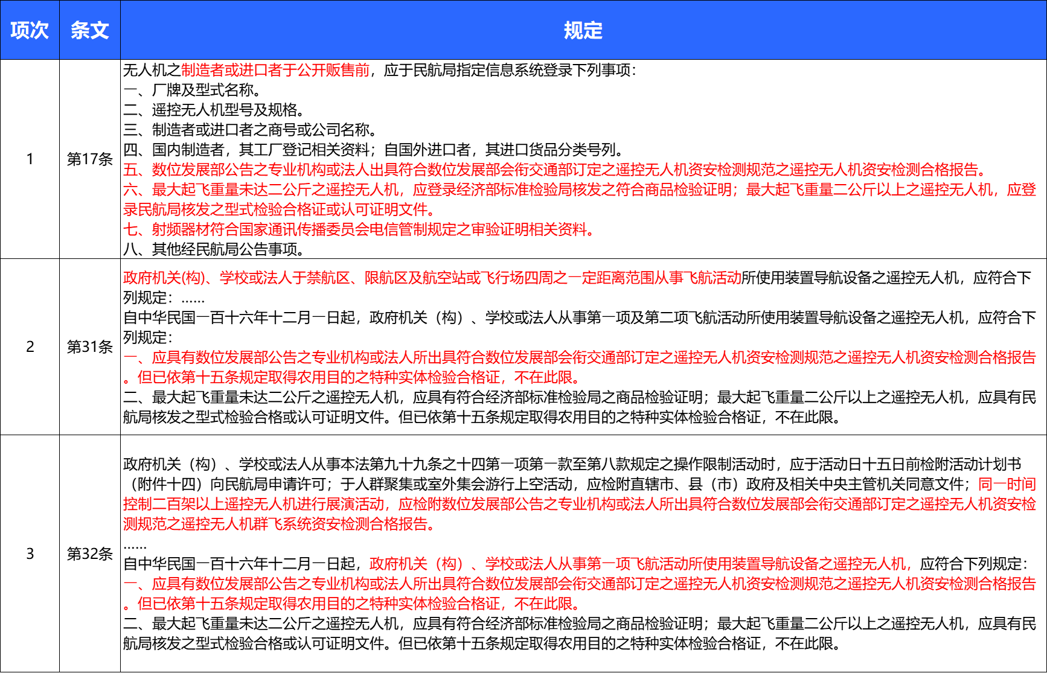
Task: Select the row number 3 cell
Action: click(30, 553)
